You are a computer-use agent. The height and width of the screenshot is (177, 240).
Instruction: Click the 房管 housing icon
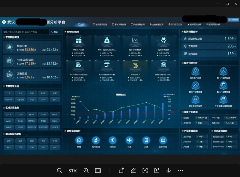pos(79,140)
